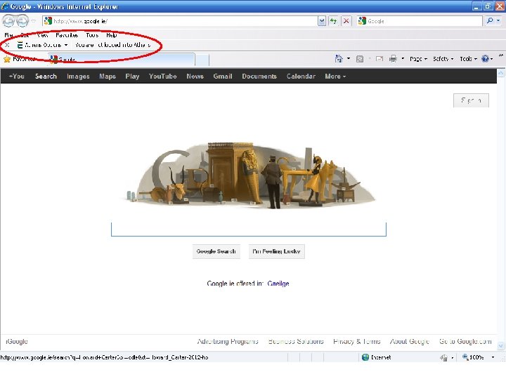Click the main Google search text box
506x379 pixels.
(x=249, y=229)
